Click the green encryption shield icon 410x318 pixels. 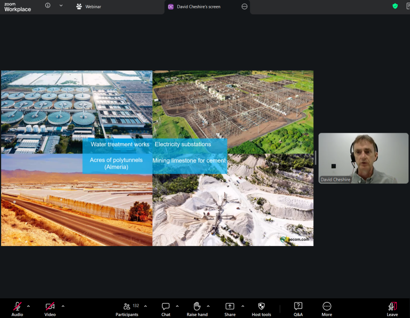pos(395,6)
